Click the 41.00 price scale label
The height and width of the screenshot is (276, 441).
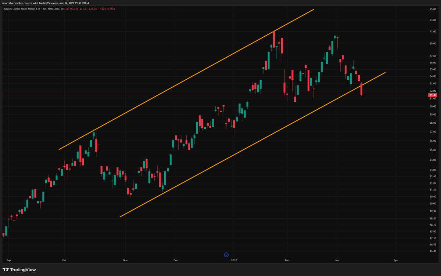[433, 32]
